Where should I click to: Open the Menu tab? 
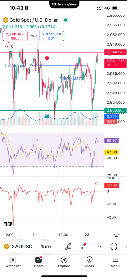pos(115,262)
